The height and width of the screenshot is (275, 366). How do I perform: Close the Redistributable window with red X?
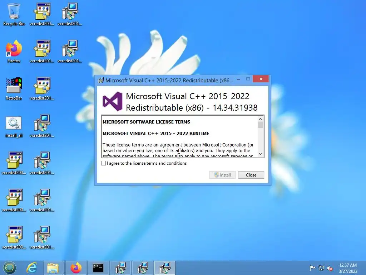coord(261,79)
